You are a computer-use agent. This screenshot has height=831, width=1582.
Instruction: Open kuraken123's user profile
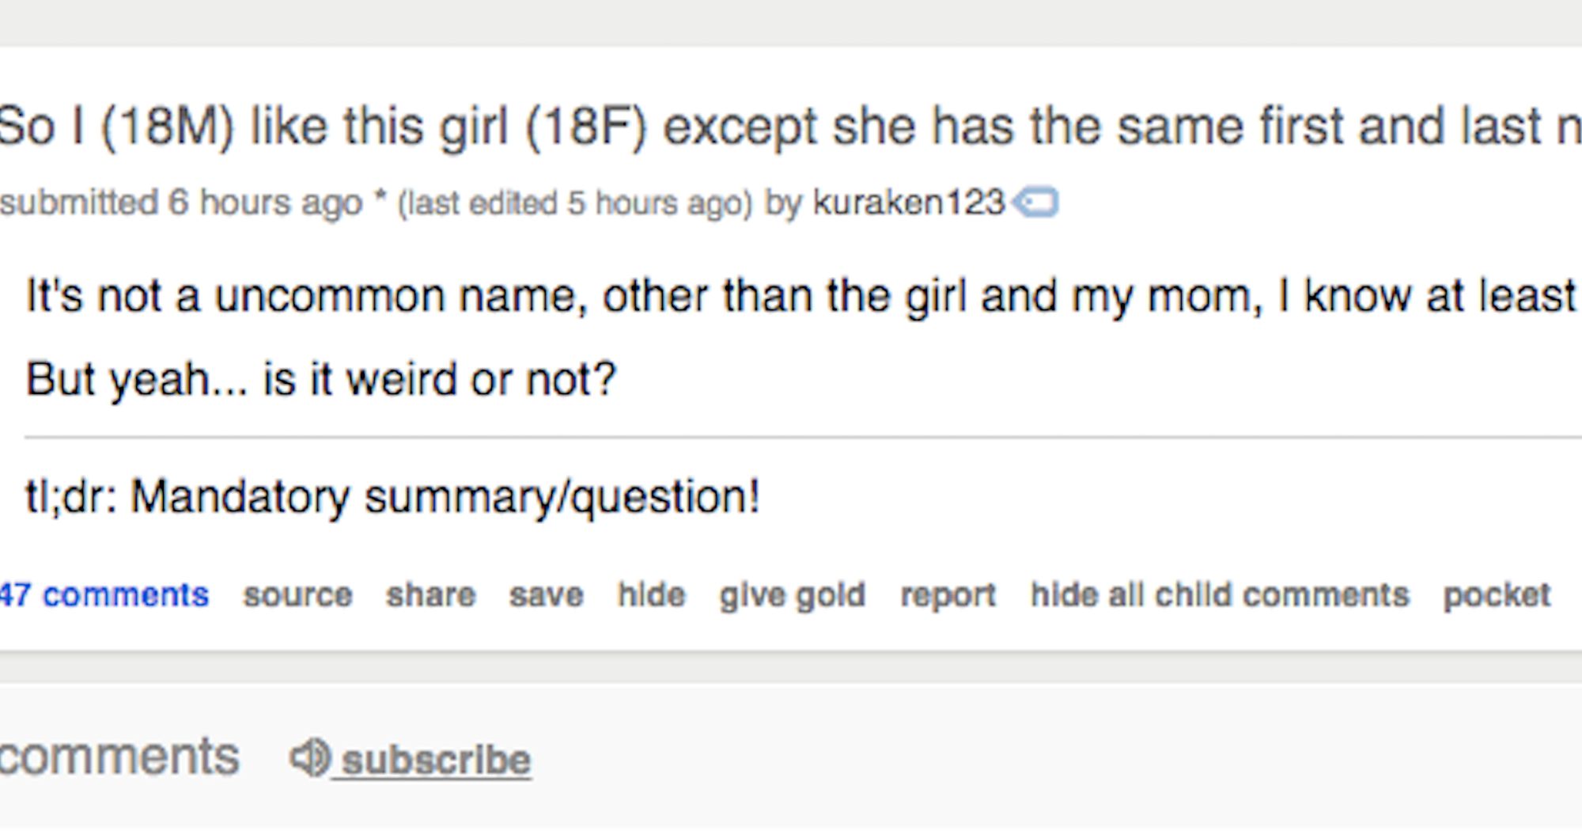[x=909, y=202]
